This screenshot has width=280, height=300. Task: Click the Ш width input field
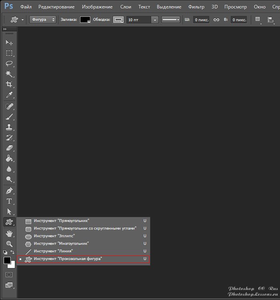click(201, 20)
